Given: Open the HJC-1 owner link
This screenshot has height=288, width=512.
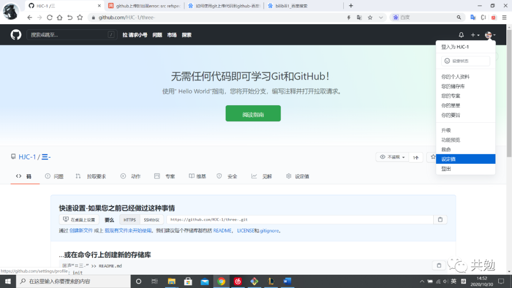Looking at the screenshot, I should [27, 157].
